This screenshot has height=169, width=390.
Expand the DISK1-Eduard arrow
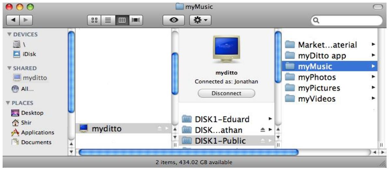[270, 119]
